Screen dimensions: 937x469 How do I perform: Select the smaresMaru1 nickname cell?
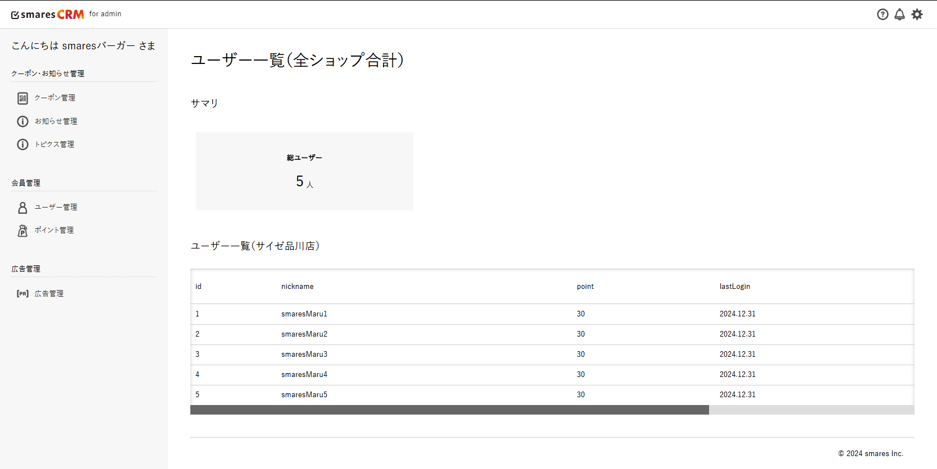point(304,314)
